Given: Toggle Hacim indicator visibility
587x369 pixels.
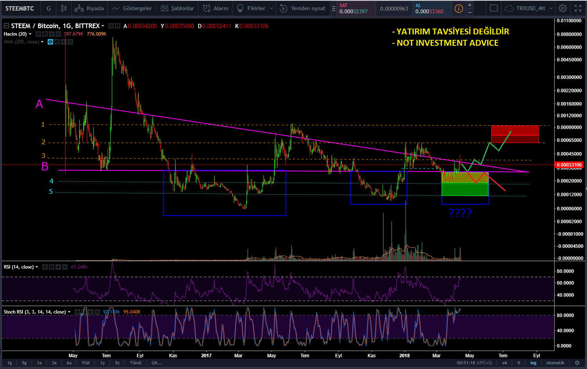Looking at the screenshot, I should 38,34.
